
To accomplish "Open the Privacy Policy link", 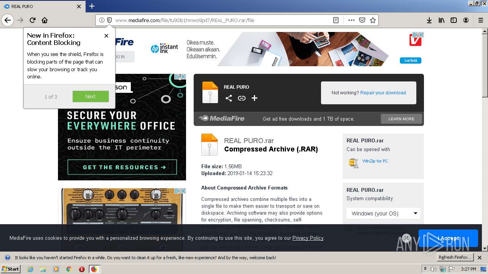I will [x=308, y=238].
